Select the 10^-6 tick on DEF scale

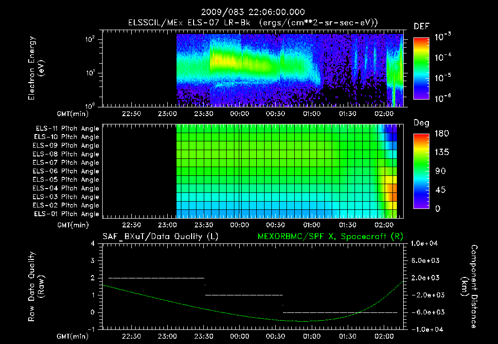click(x=443, y=98)
